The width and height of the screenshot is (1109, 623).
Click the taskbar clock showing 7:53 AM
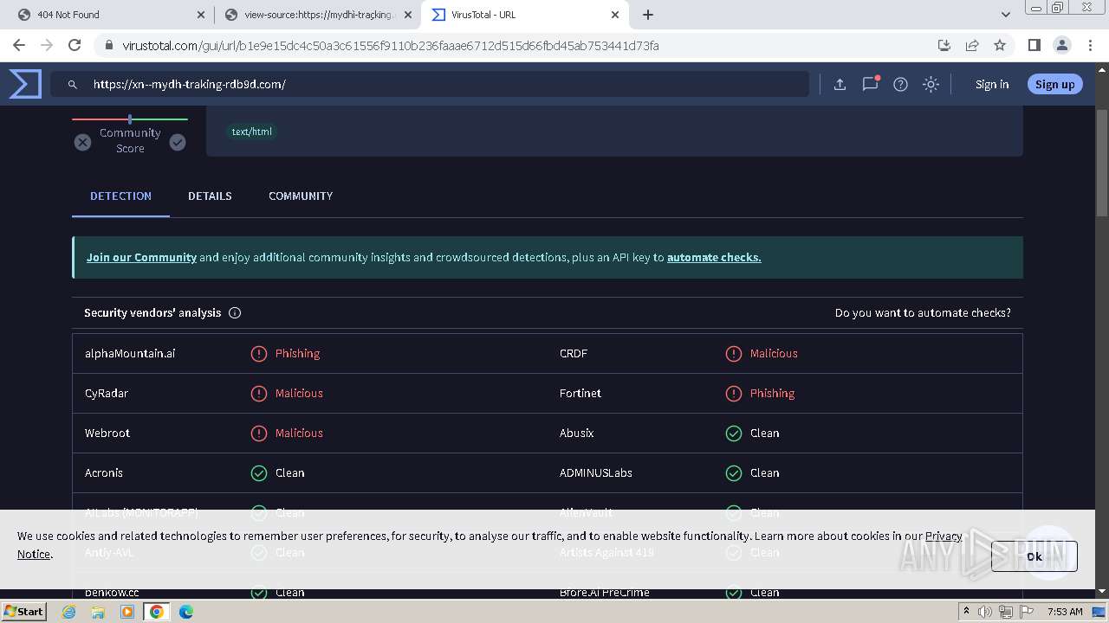(1065, 612)
